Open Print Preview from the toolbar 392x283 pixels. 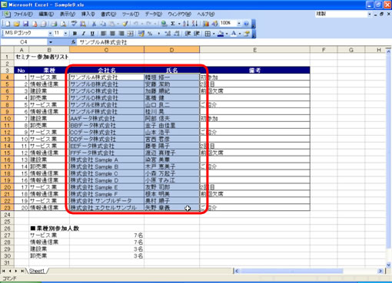[x=63, y=24]
